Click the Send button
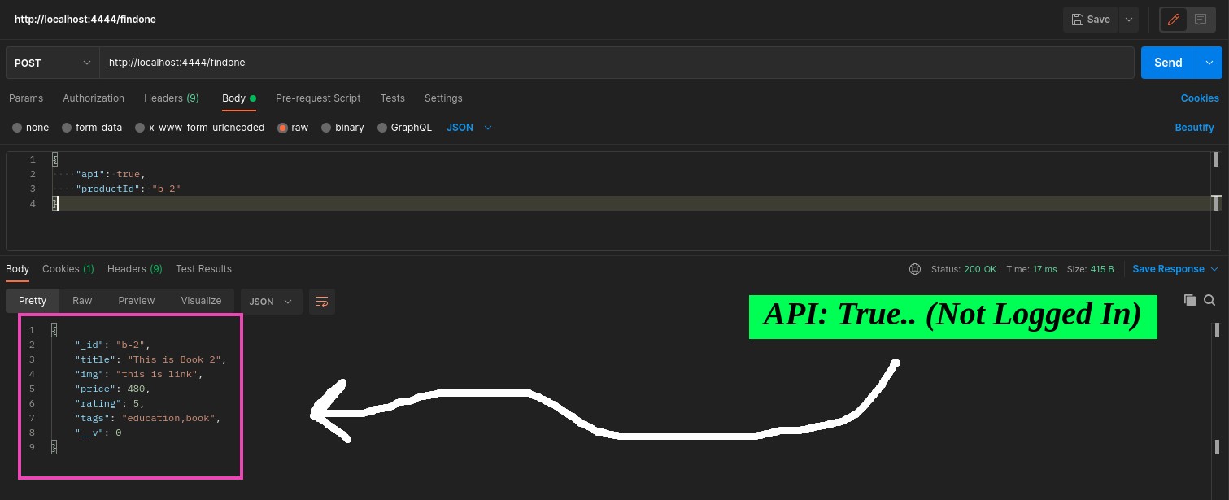Screen dimensions: 1229x500 [1168, 62]
